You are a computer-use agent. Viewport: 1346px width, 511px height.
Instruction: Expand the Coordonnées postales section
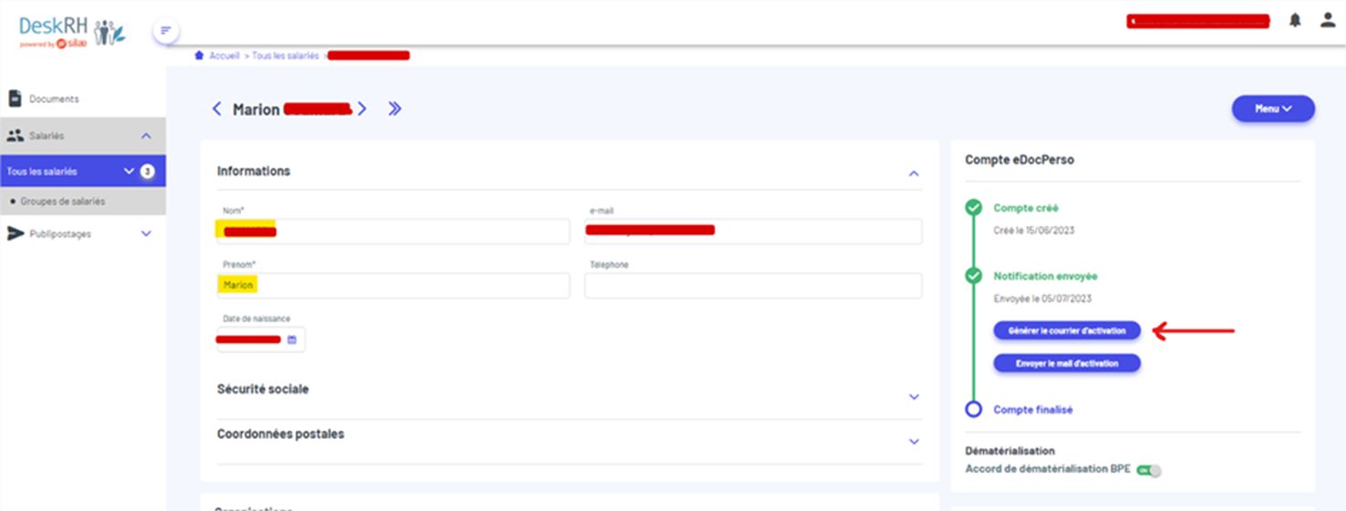pyautogui.click(x=914, y=442)
